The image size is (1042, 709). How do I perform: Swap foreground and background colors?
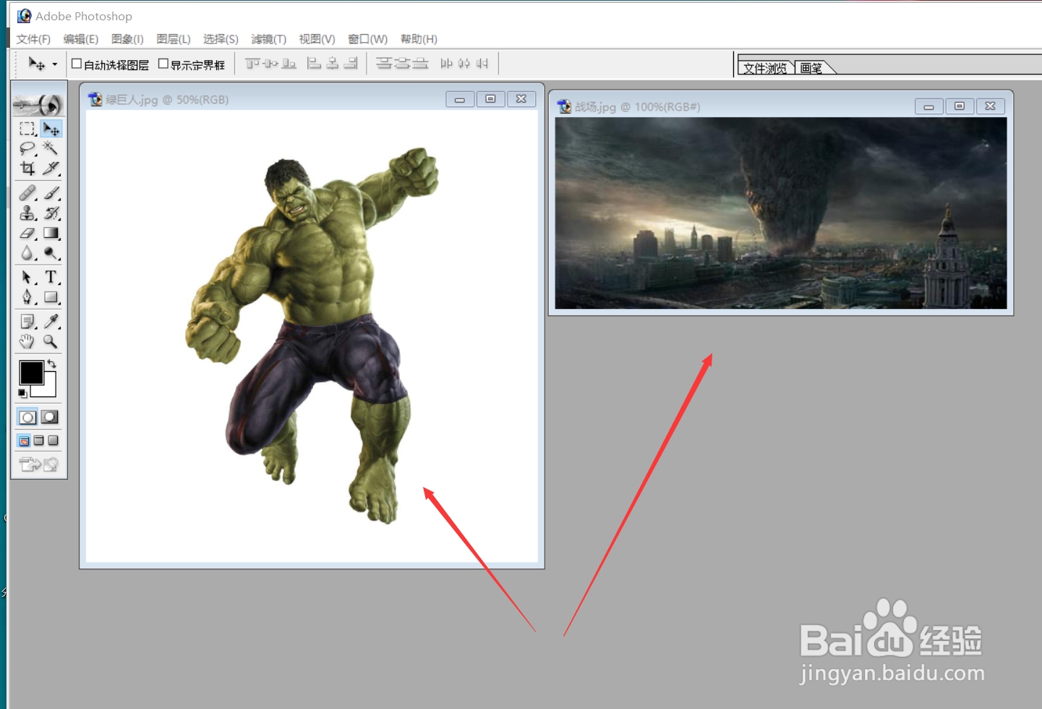click(51, 364)
